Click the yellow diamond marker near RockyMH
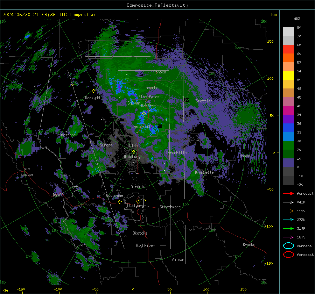 (x=93, y=91)
